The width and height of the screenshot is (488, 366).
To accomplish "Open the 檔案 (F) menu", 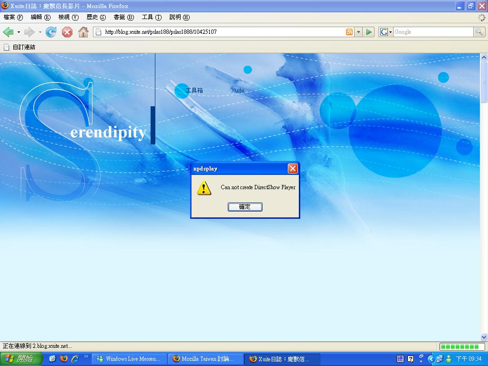I will click(x=13, y=17).
